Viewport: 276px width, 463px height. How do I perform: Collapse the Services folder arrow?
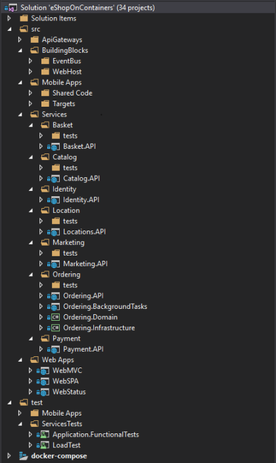pos(20,115)
